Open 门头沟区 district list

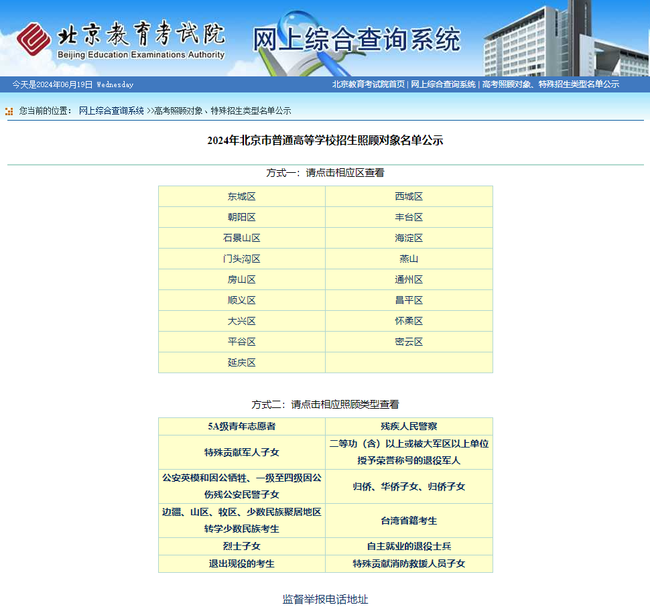[x=242, y=259]
